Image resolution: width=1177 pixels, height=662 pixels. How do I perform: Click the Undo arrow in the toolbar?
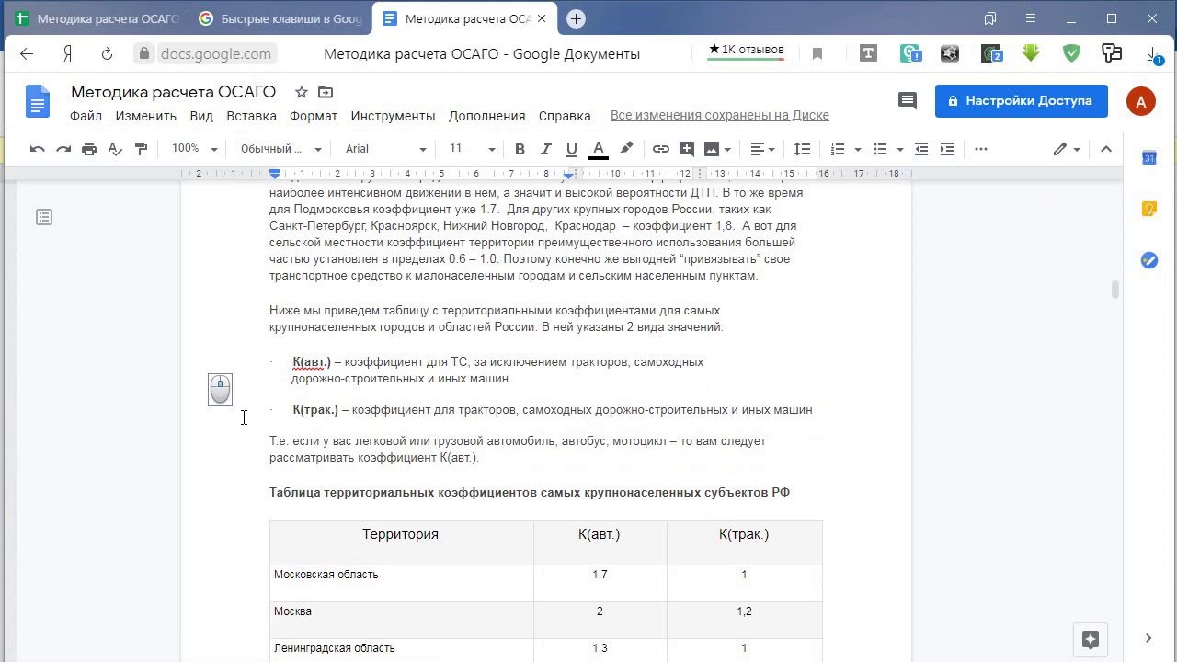tap(38, 149)
